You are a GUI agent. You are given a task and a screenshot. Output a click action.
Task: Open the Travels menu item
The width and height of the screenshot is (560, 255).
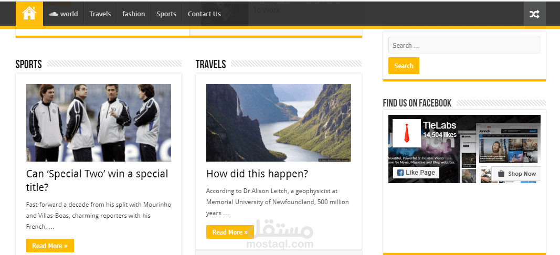[x=100, y=14]
